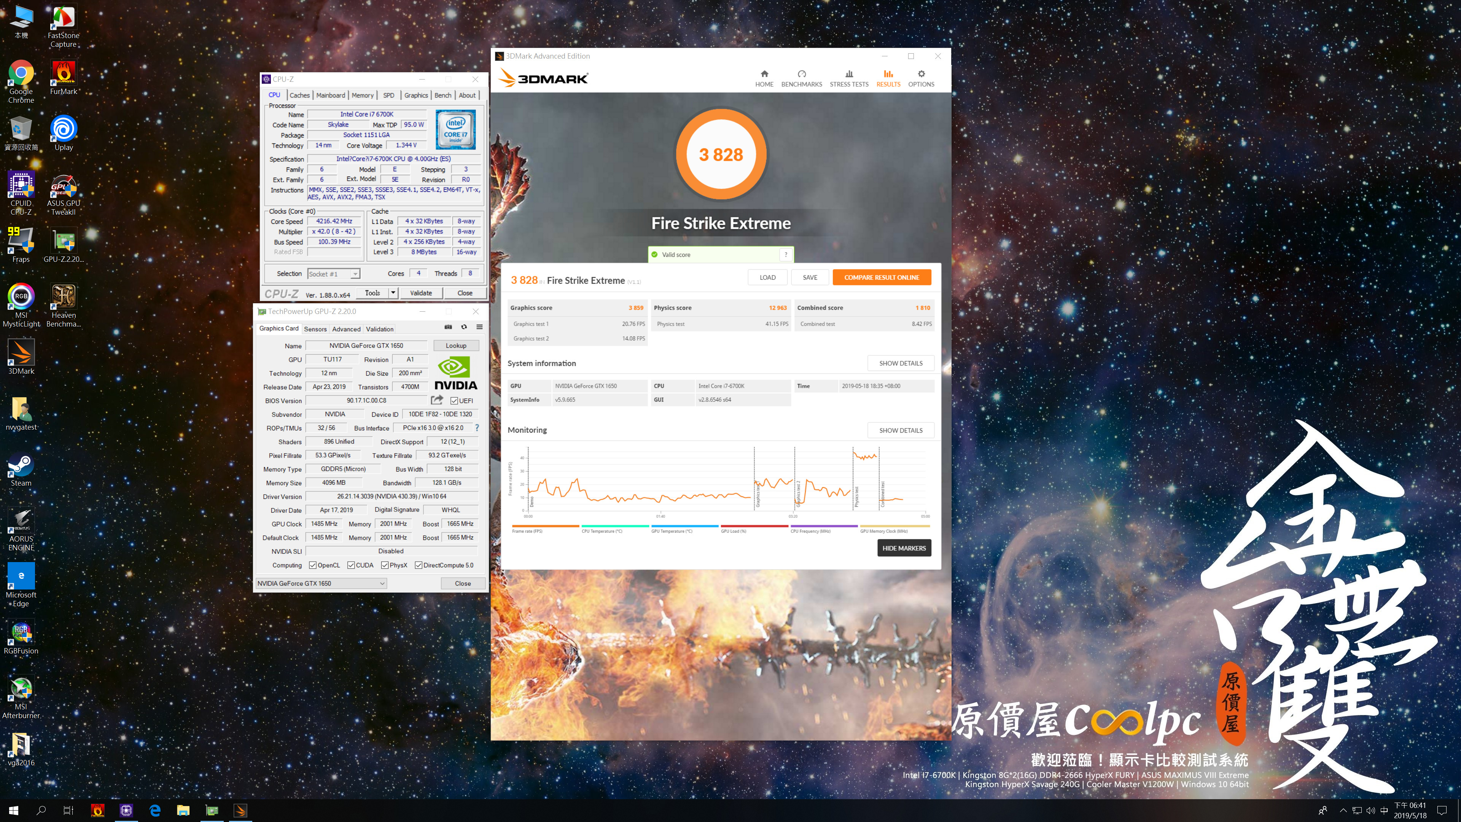Toggle UEFI checkbox in GPU-Z
The image size is (1461, 822).
tap(454, 400)
